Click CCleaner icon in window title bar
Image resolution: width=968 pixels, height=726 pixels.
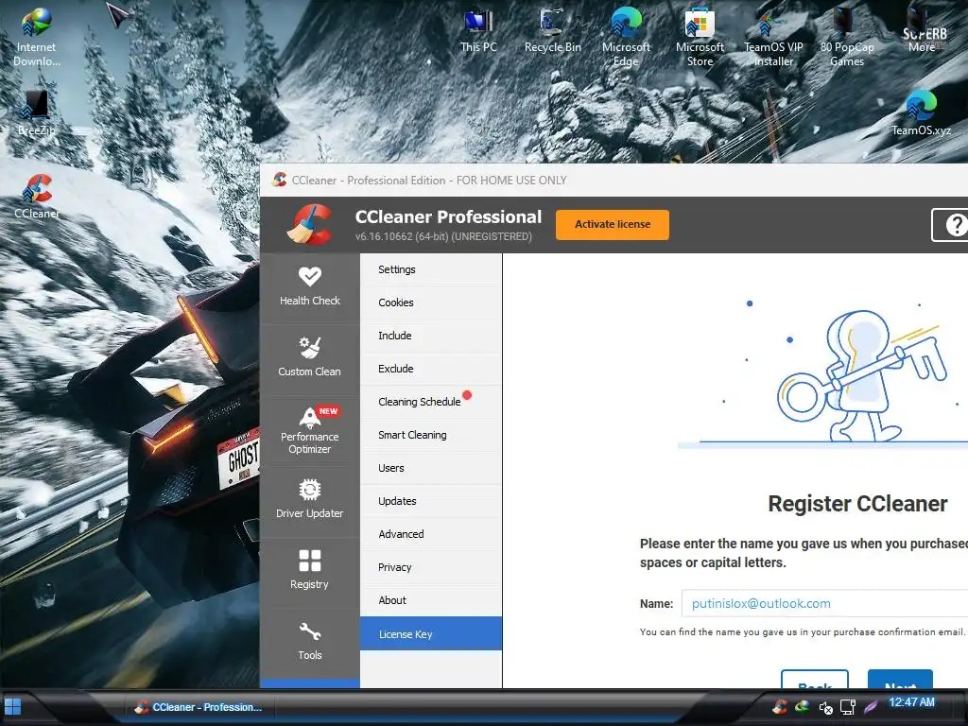pos(279,180)
